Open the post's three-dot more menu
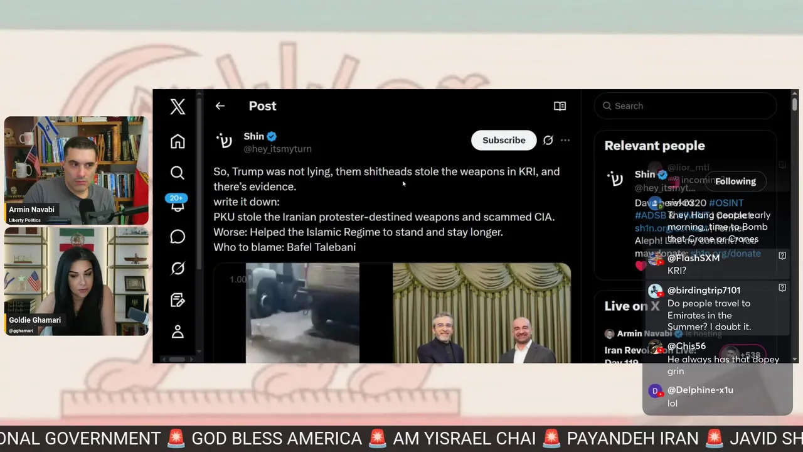This screenshot has width=803, height=452. click(x=565, y=141)
